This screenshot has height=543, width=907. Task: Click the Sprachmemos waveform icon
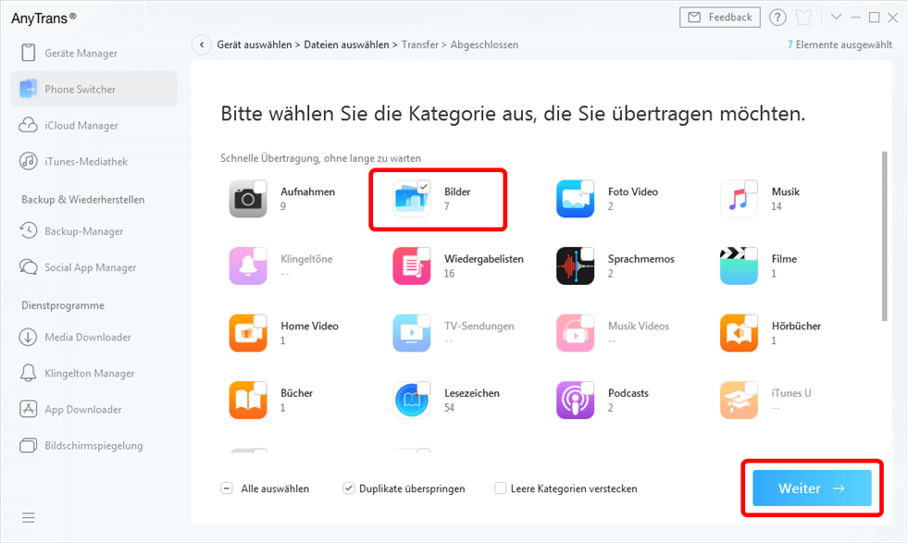pyautogui.click(x=575, y=266)
